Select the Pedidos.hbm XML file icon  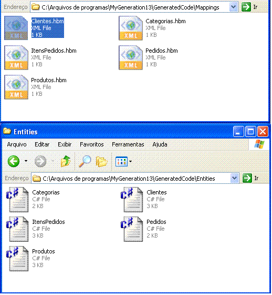point(131,57)
